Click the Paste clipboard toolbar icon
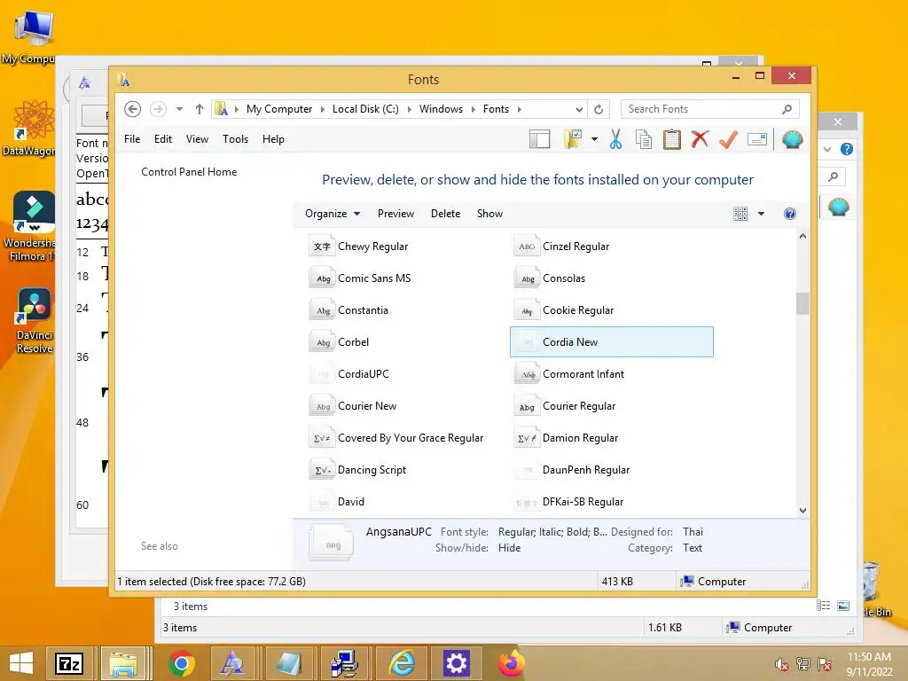The width and height of the screenshot is (908, 681). click(672, 139)
